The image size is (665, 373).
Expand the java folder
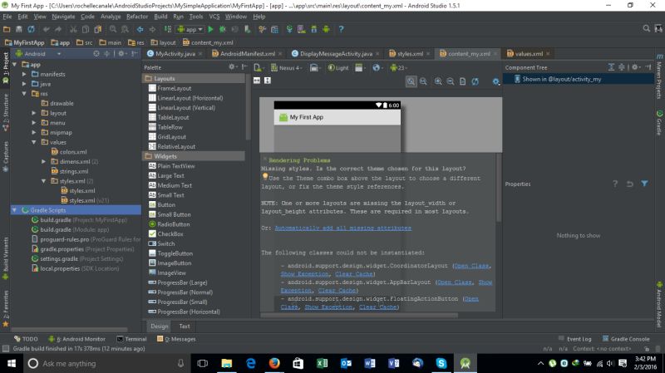pyautogui.click(x=24, y=84)
